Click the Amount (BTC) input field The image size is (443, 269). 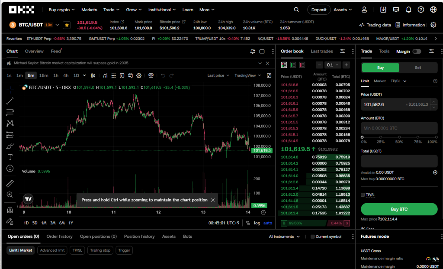[x=399, y=128]
